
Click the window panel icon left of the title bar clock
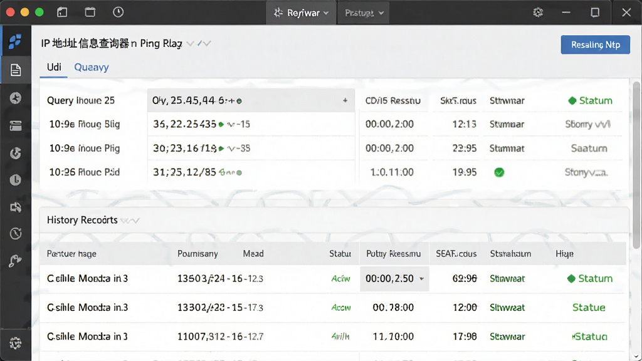tap(90, 13)
